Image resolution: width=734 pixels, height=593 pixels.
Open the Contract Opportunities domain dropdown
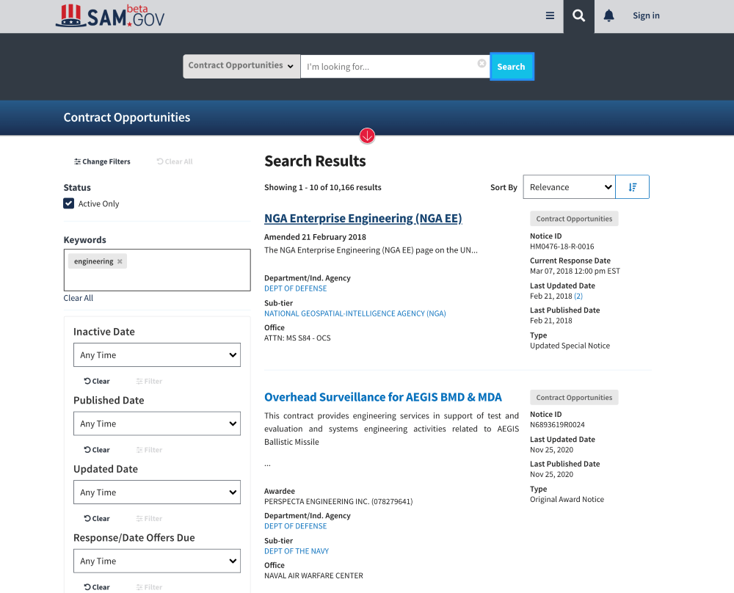point(241,66)
